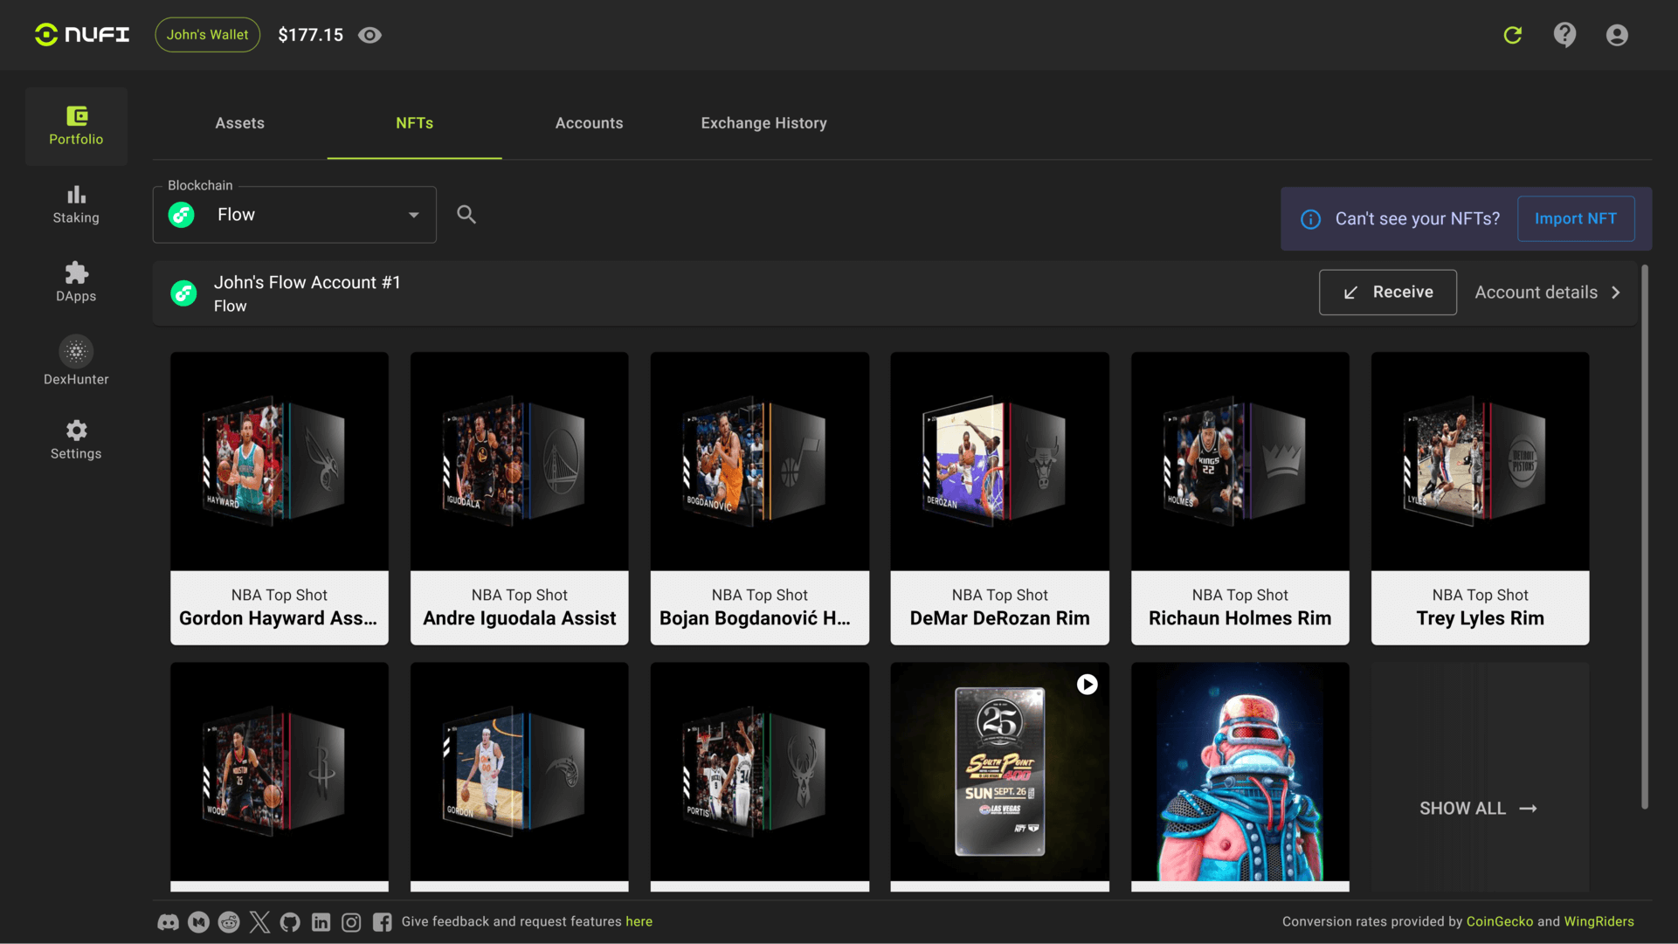This screenshot has width=1678, height=944.
Task: Click the Receive button
Action: click(1387, 292)
